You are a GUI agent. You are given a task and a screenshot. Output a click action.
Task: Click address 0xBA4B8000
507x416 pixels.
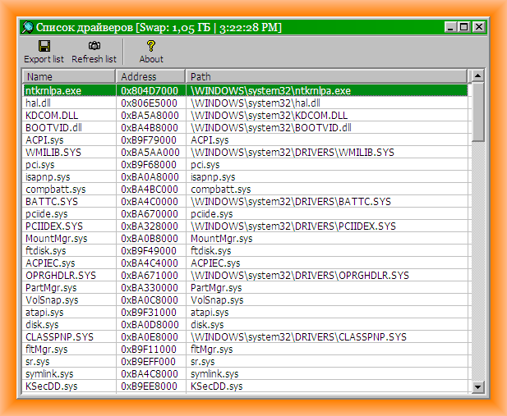(x=150, y=127)
